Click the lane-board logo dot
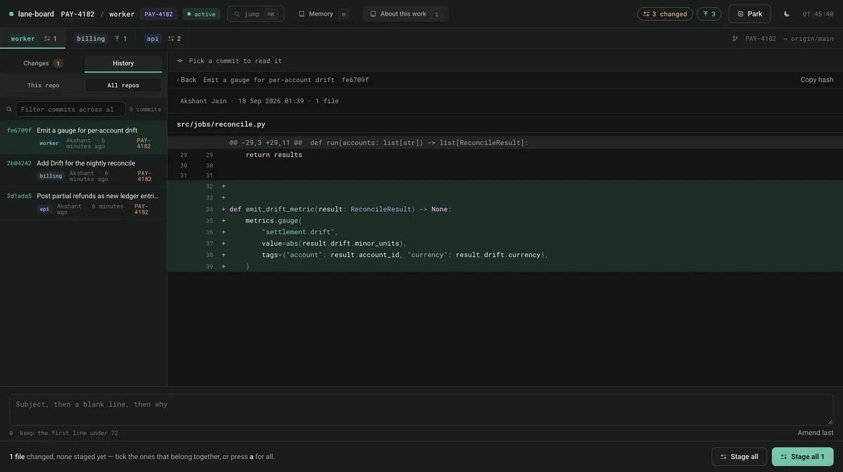 (11, 14)
